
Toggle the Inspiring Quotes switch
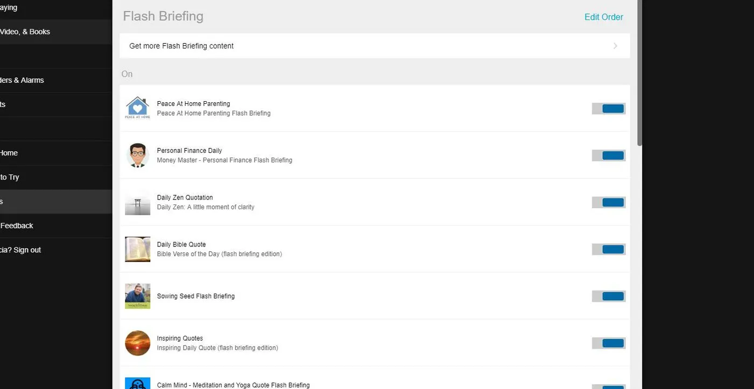(x=608, y=343)
